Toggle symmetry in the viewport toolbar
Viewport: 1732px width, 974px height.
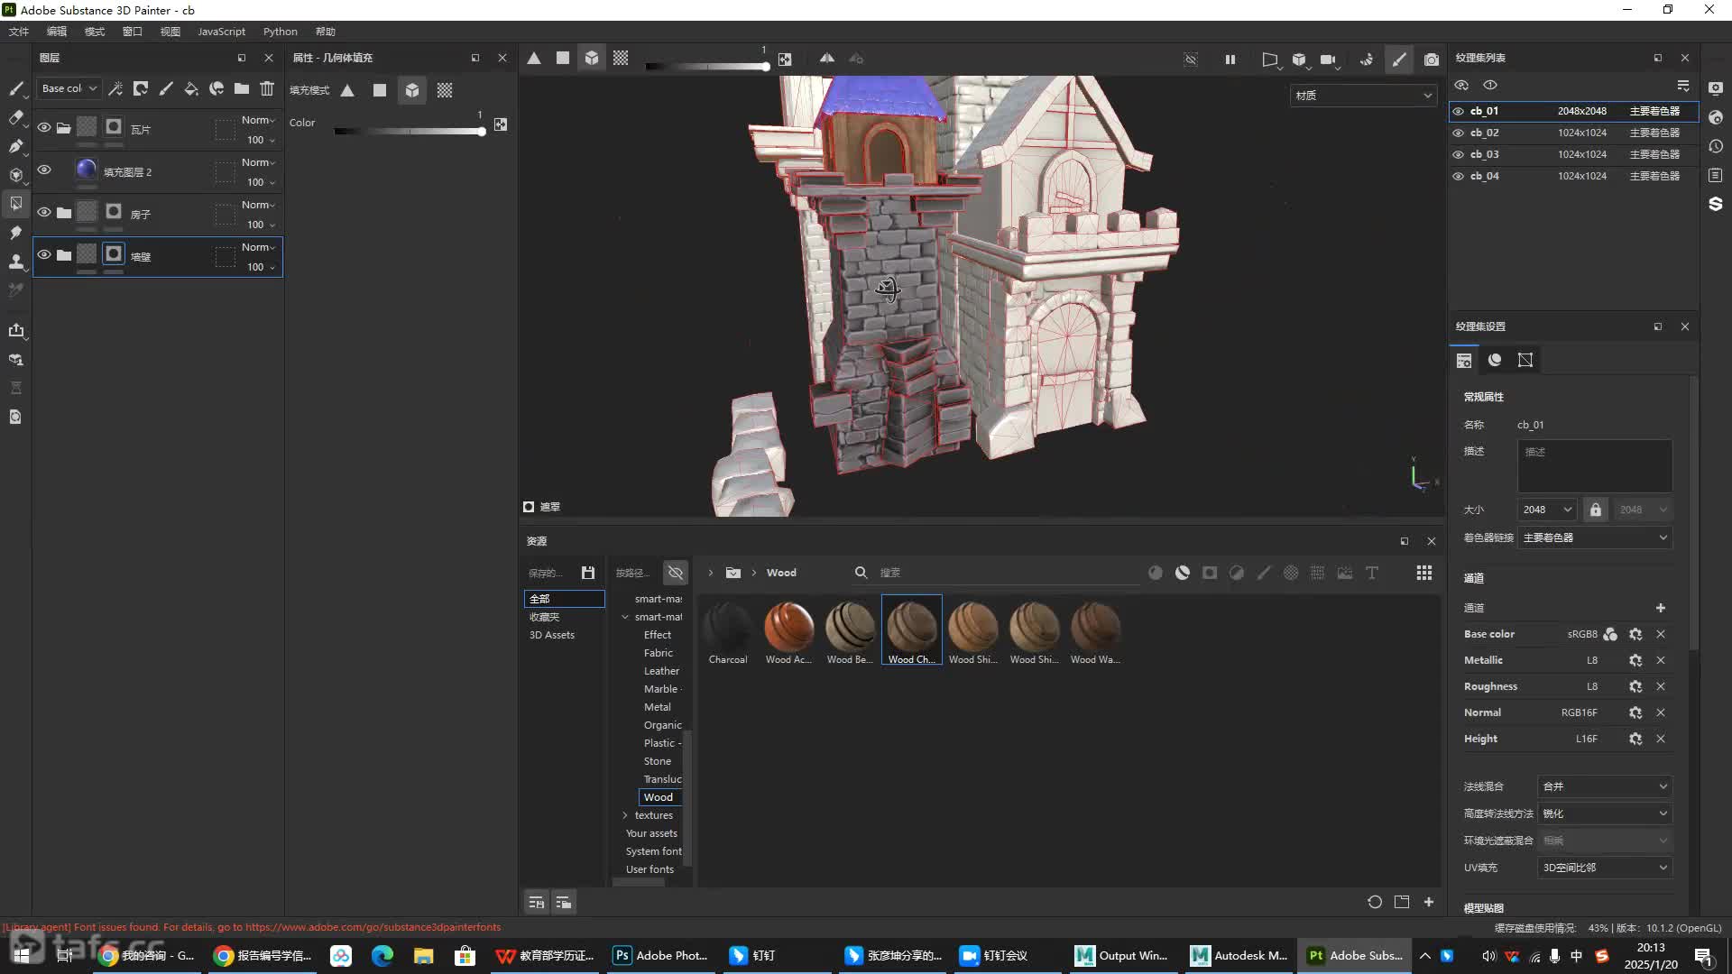click(x=827, y=59)
